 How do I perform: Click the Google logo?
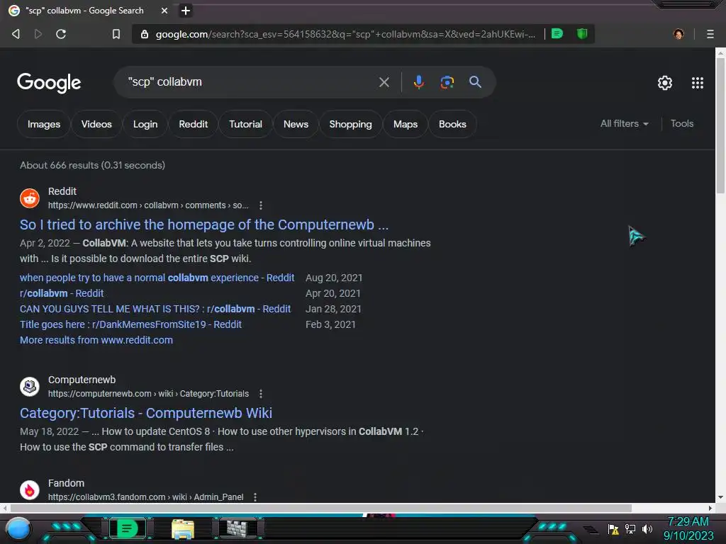(x=49, y=83)
